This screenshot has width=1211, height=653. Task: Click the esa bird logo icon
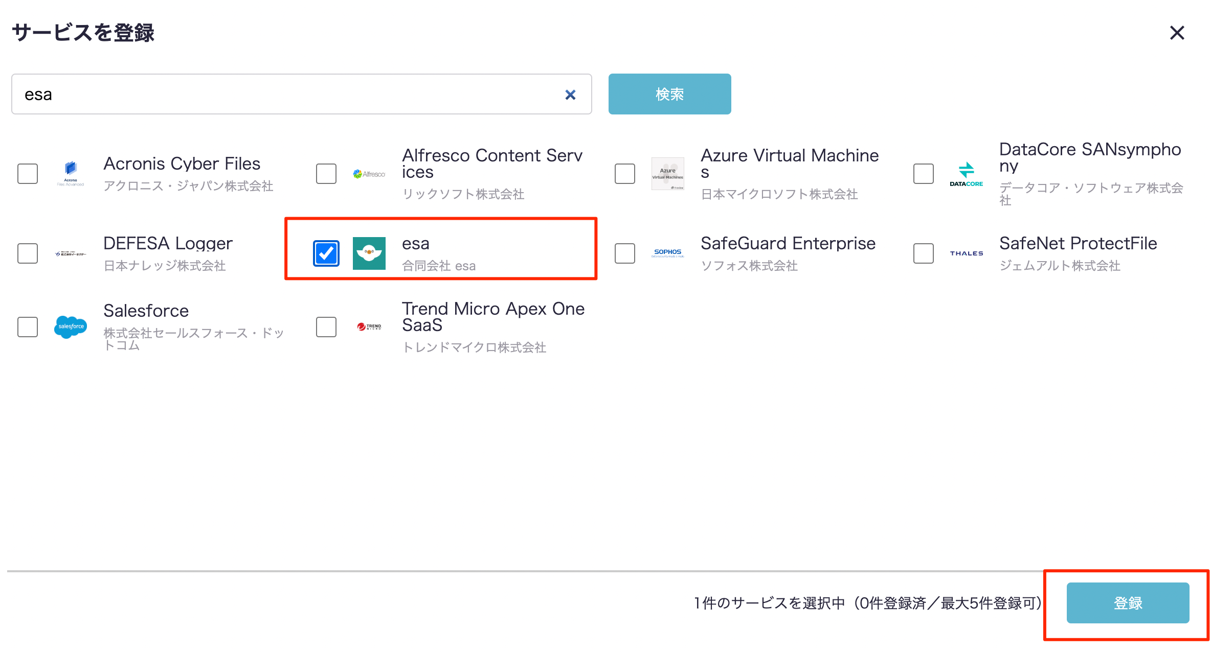point(369,253)
